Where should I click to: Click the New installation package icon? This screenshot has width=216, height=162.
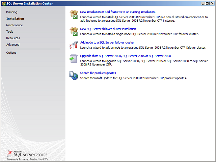click(x=74, y=15)
